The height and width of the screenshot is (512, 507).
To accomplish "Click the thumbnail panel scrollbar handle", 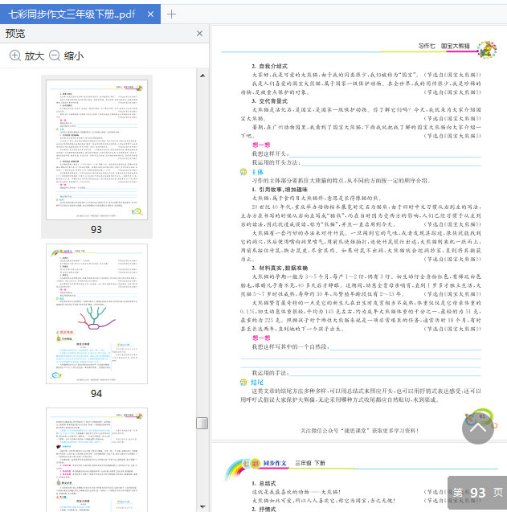I will [x=202, y=423].
